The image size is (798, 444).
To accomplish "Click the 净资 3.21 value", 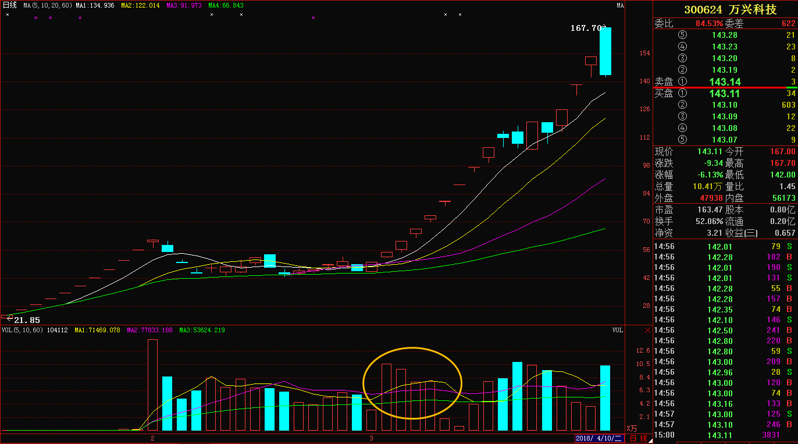I will pyautogui.click(x=715, y=233).
